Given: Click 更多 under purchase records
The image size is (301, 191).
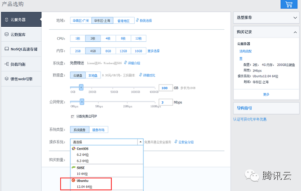Looking at the screenshot, I should [266, 94].
